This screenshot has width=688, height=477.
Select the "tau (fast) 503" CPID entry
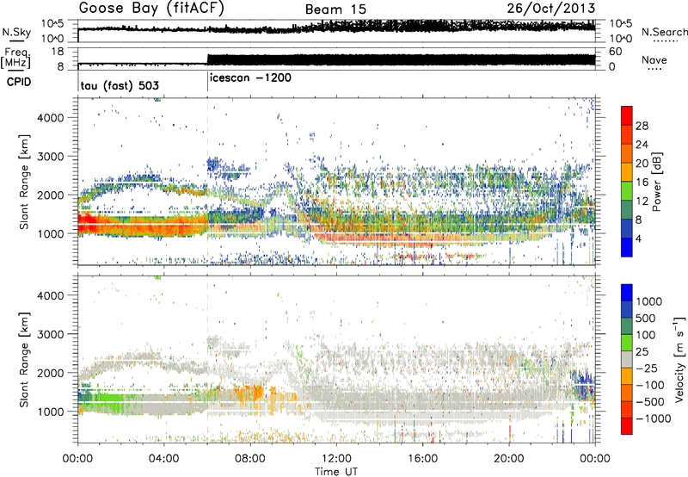pos(120,85)
